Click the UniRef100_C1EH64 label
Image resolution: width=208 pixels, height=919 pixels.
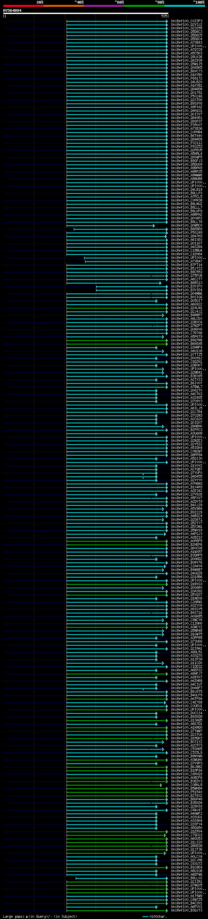point(187,254)
